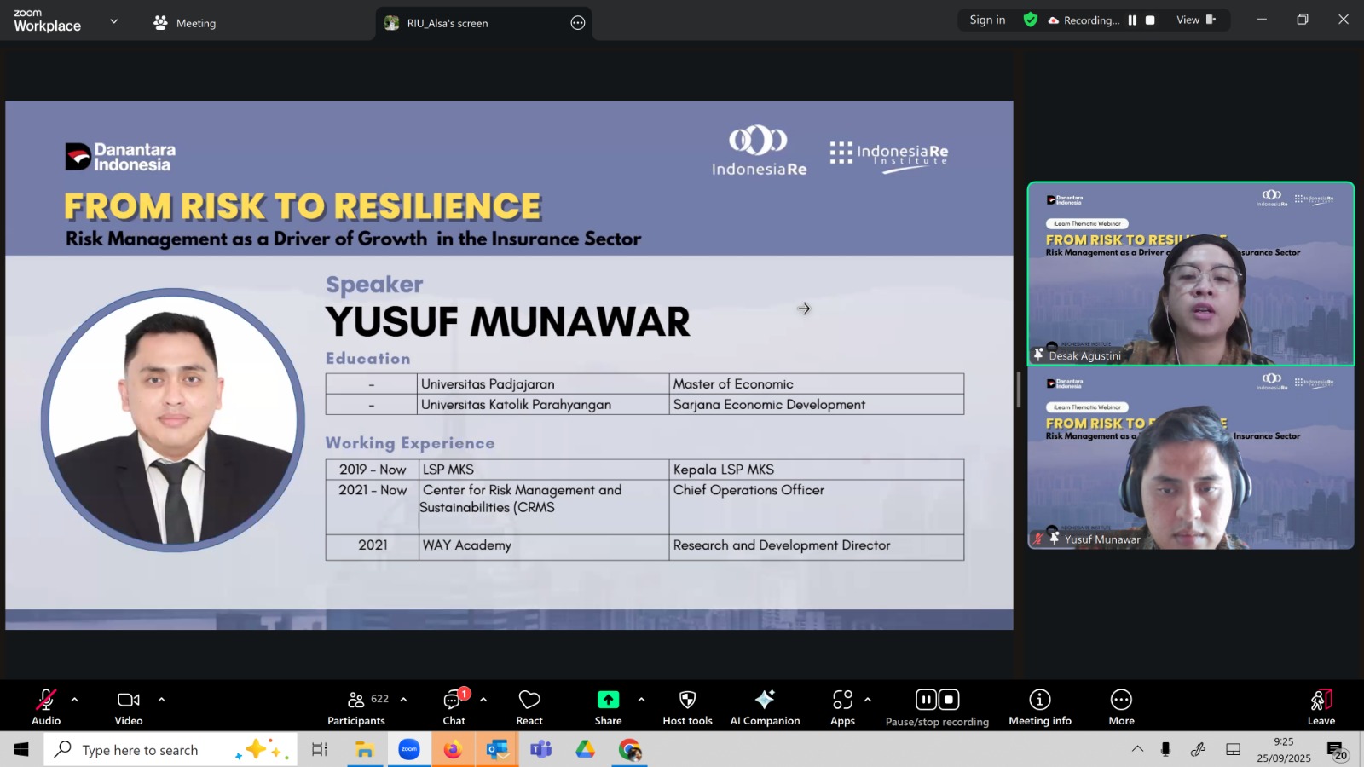This screenshot has width=1364, height=767.
Task: Open the Zoom Workplace dropdown chevron
Action: (114, 21)
